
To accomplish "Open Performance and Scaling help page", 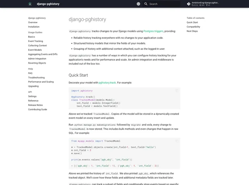I will point(41,82).
